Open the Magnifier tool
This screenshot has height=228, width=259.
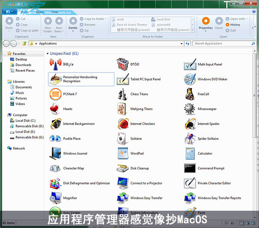click(x=63, y=198)
